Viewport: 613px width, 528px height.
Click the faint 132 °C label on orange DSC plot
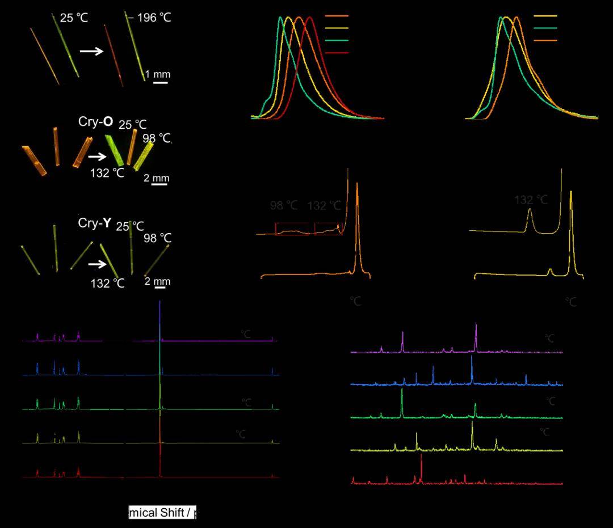324,205
